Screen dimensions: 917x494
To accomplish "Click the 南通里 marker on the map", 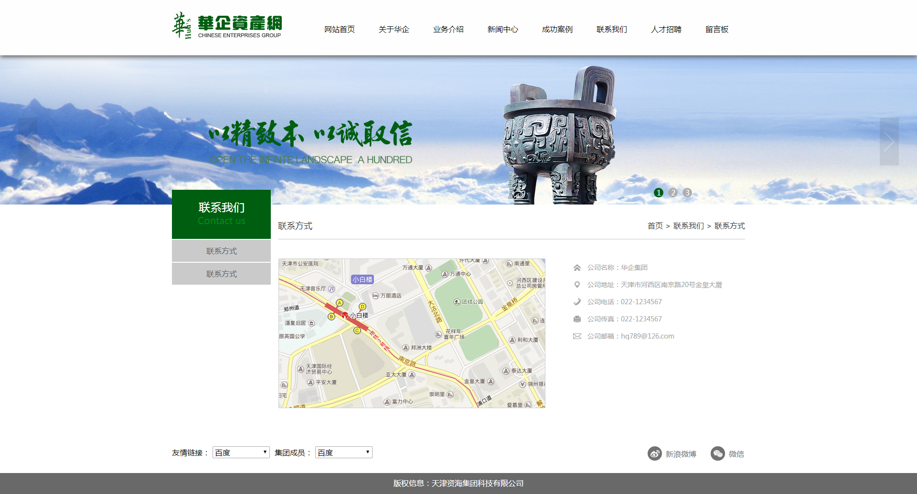I will pyautogui.click(x=509, y=264).
